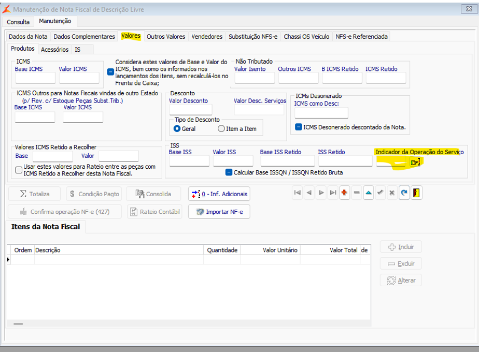Open Dados da Nota tab
Viewport: 479px width, 352px height.
pyautogui.click(x=28, y=37)
